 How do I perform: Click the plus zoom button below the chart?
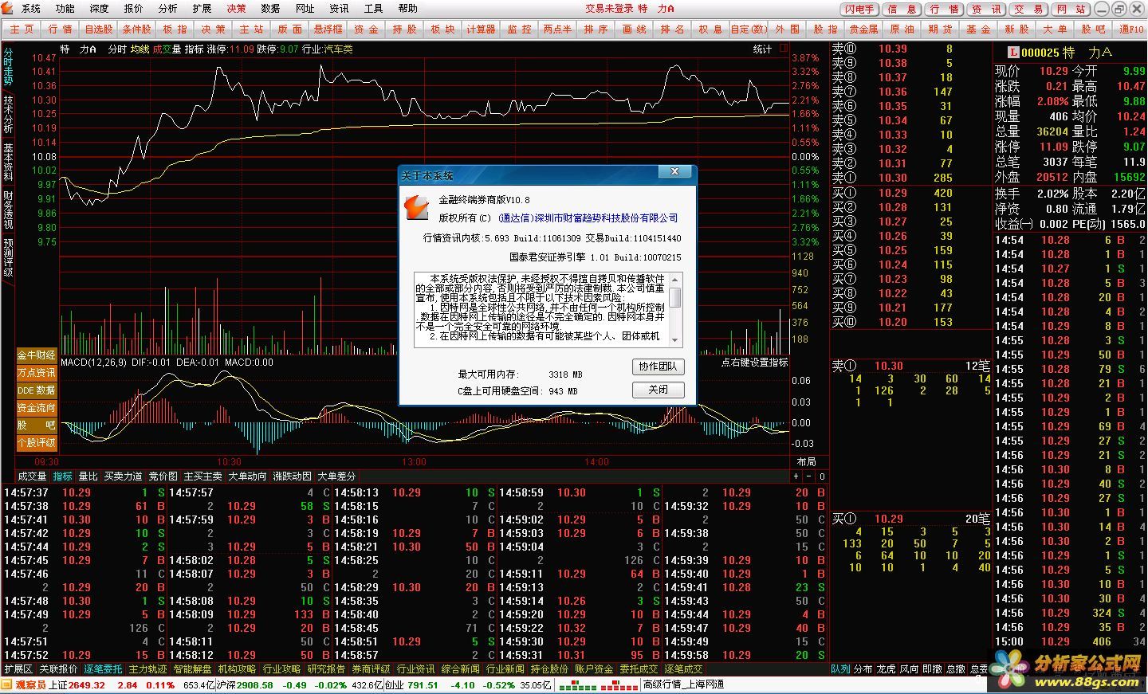[796, 476]
